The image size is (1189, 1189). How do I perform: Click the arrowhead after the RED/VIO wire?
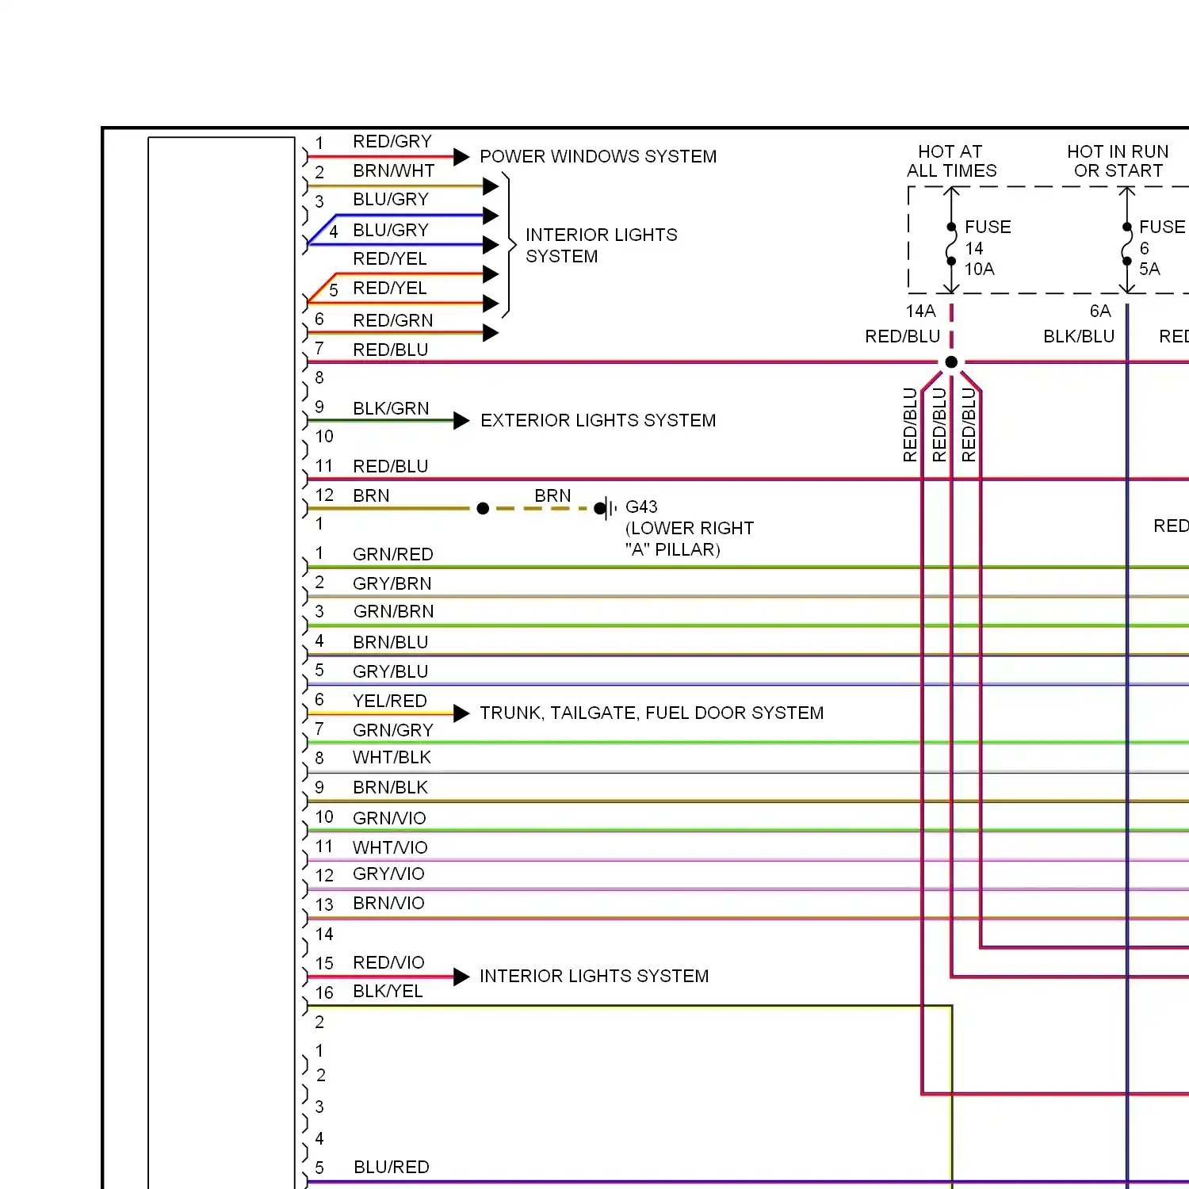pyautogui.click(x=461, y=977)
